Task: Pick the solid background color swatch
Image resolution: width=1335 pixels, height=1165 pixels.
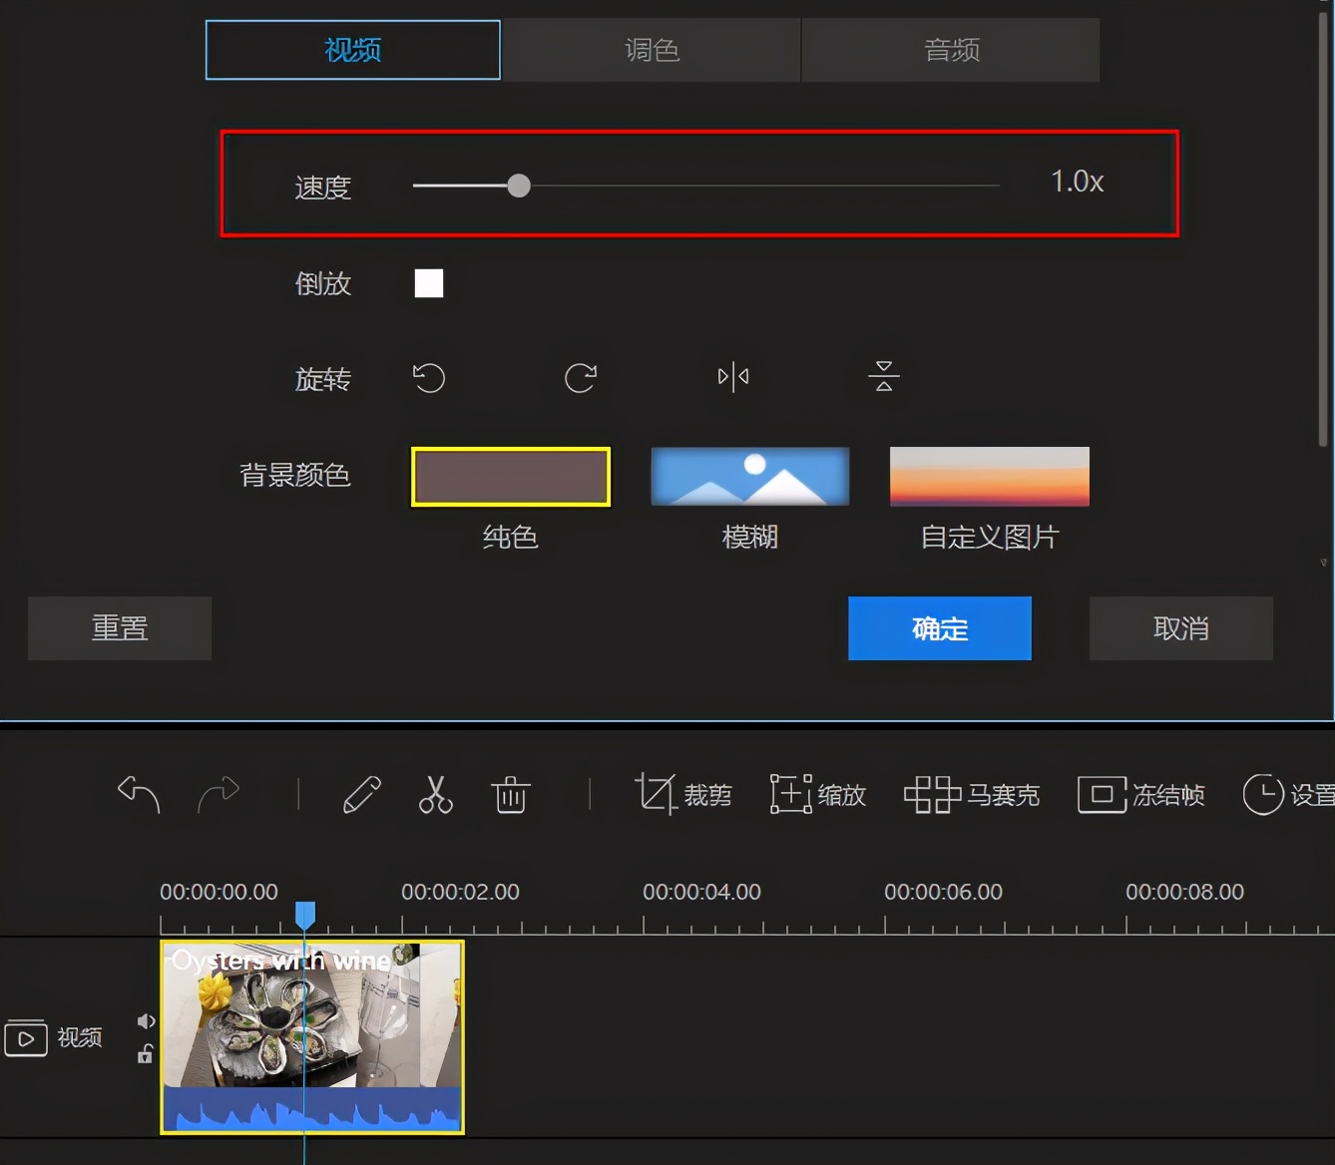Action: click(x=510, y=476)
